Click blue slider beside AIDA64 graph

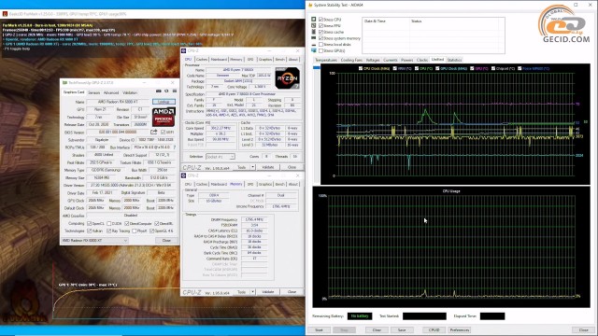tap(317, 67)
